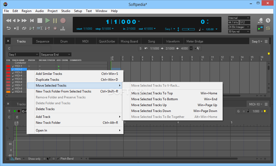Click the fast rewind double-arrow button
The height and width of the screenshot is (166, 276).
(x=9, y=21)
